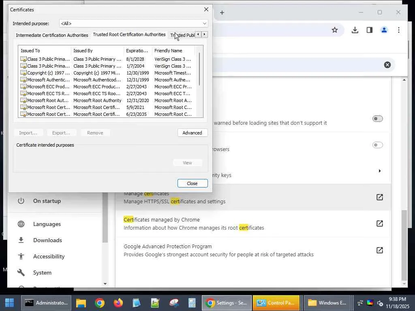Open Languages settings section

pos(47,224)
